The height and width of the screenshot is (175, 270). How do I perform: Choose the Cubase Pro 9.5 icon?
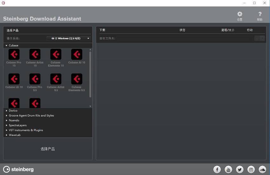coord(35,79)
